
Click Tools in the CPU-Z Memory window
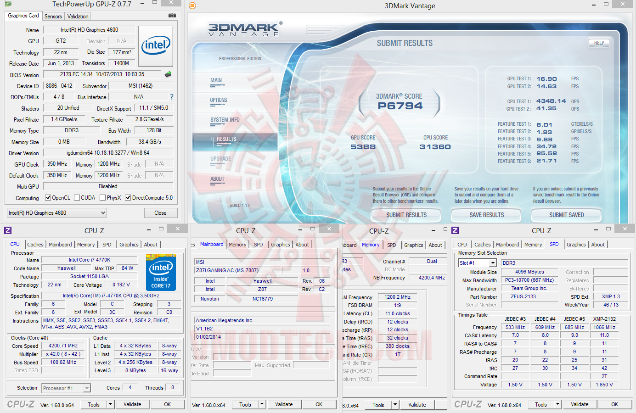[x=378, y=405]
